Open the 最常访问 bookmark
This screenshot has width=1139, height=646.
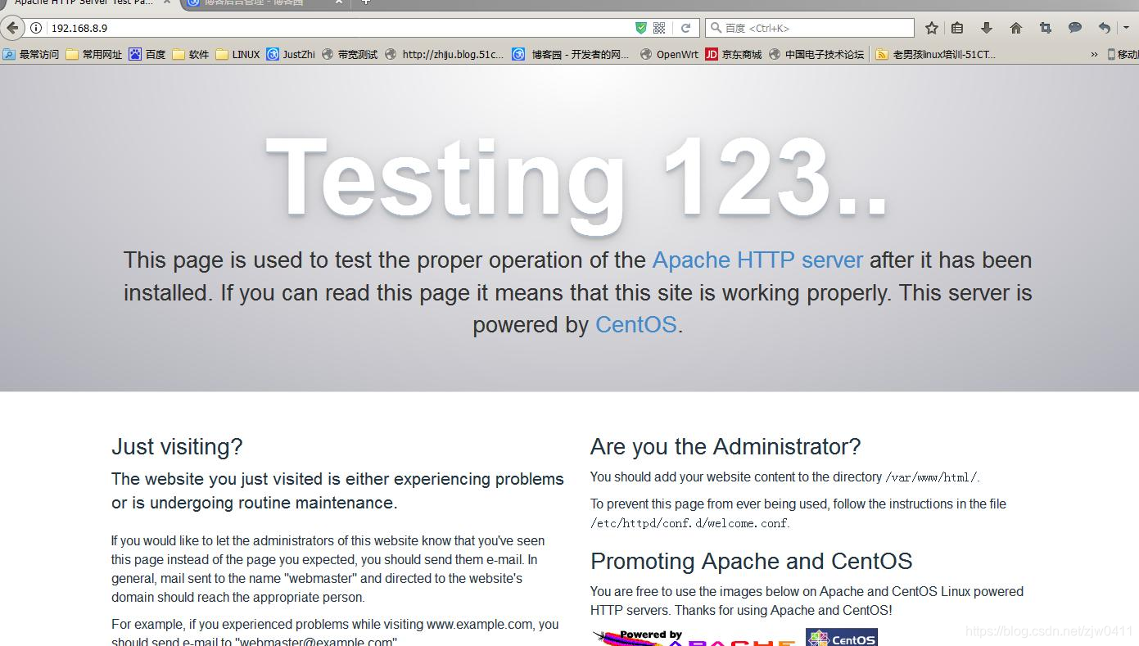pos(31,55)
